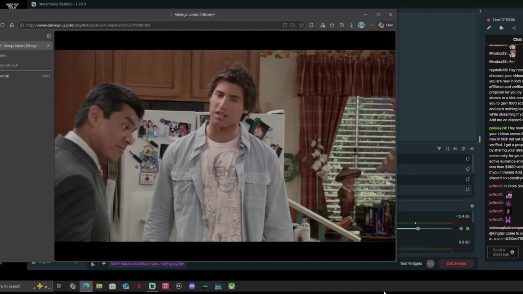This screenshot has height=294, width=523.
Task: Mute the -13.4 dB audio source
Action: [x=461, y=229]
